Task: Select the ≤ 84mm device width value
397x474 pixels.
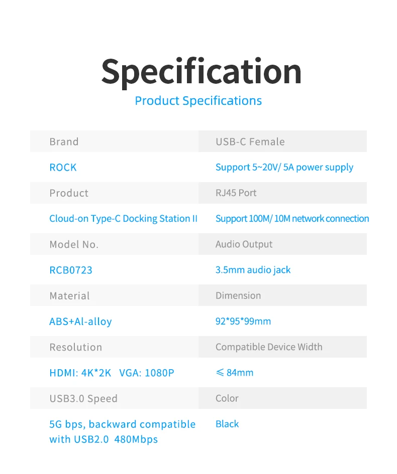Action: coord(235,372)
